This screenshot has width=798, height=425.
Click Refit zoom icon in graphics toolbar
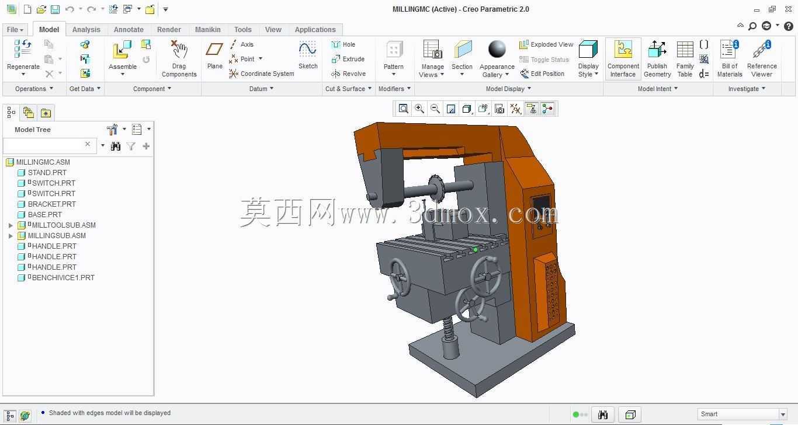click(403, 109)
